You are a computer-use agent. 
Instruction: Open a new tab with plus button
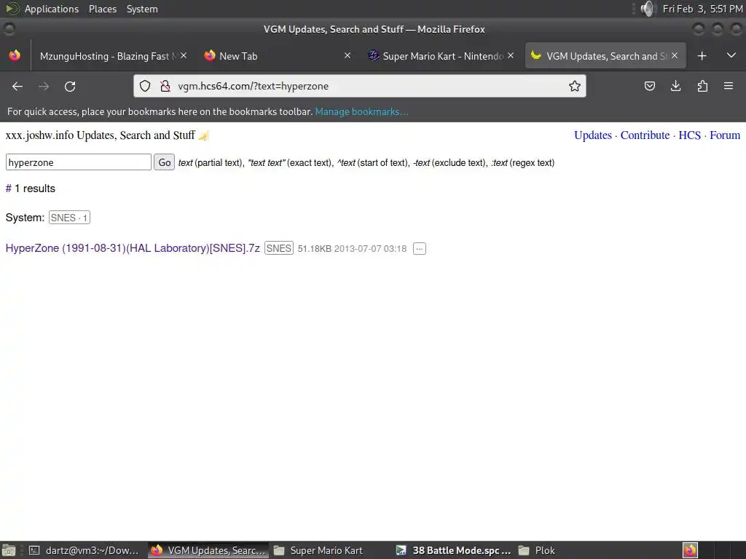pos(702,56)
